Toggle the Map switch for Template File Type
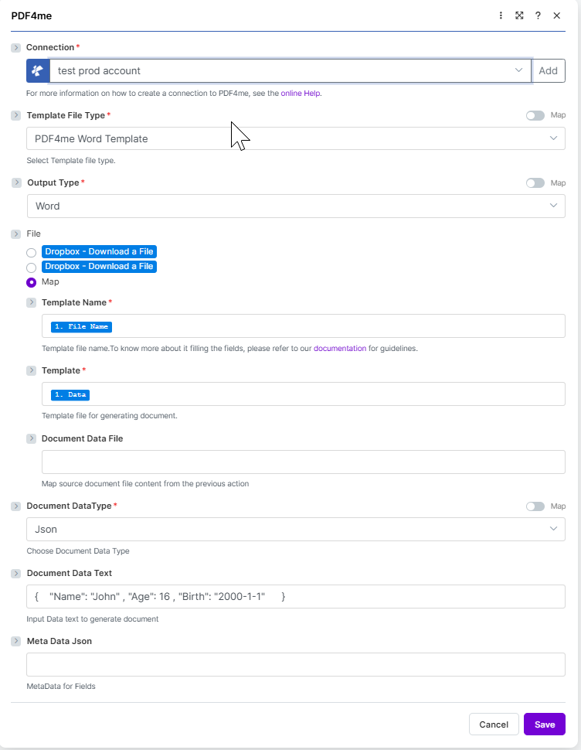581x750 pixels. click(535, 115)
